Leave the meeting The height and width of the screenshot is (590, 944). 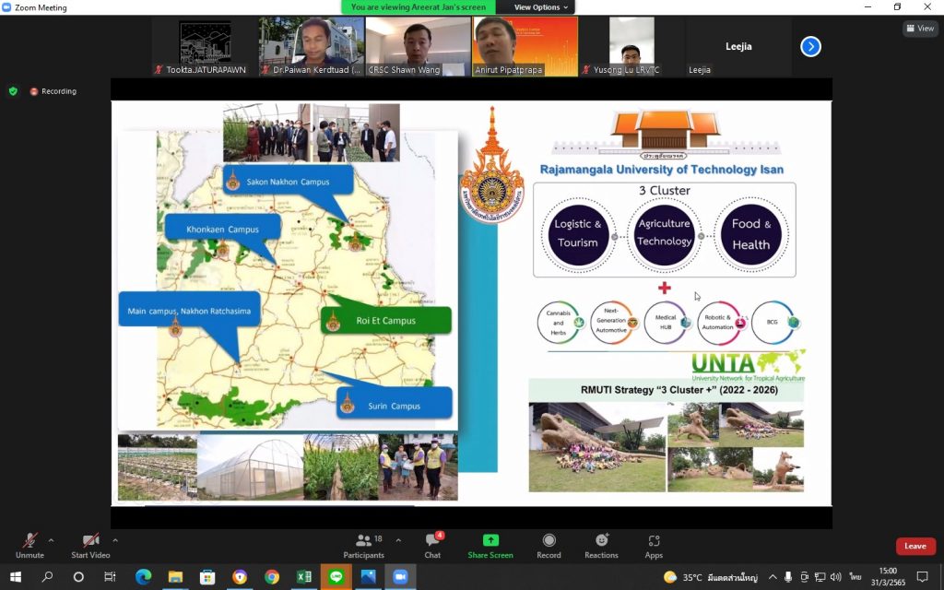pos(914,546)
